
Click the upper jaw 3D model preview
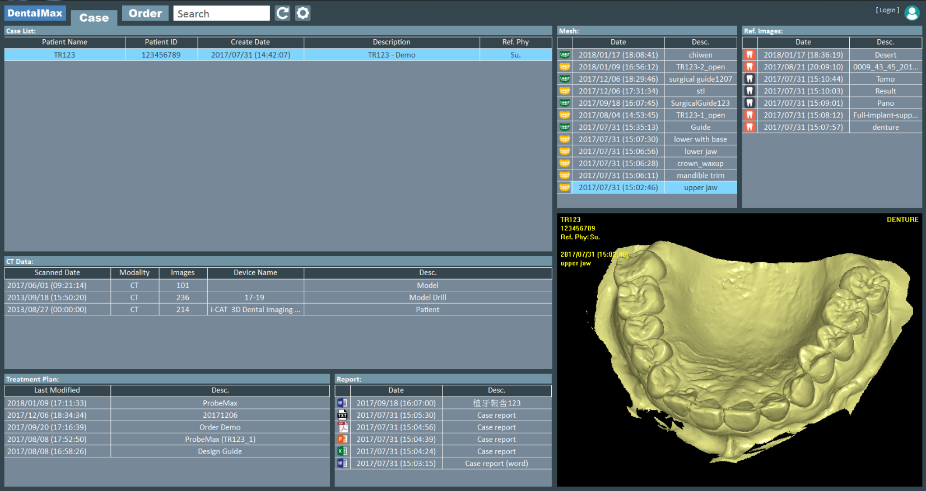tap(739, 350)
